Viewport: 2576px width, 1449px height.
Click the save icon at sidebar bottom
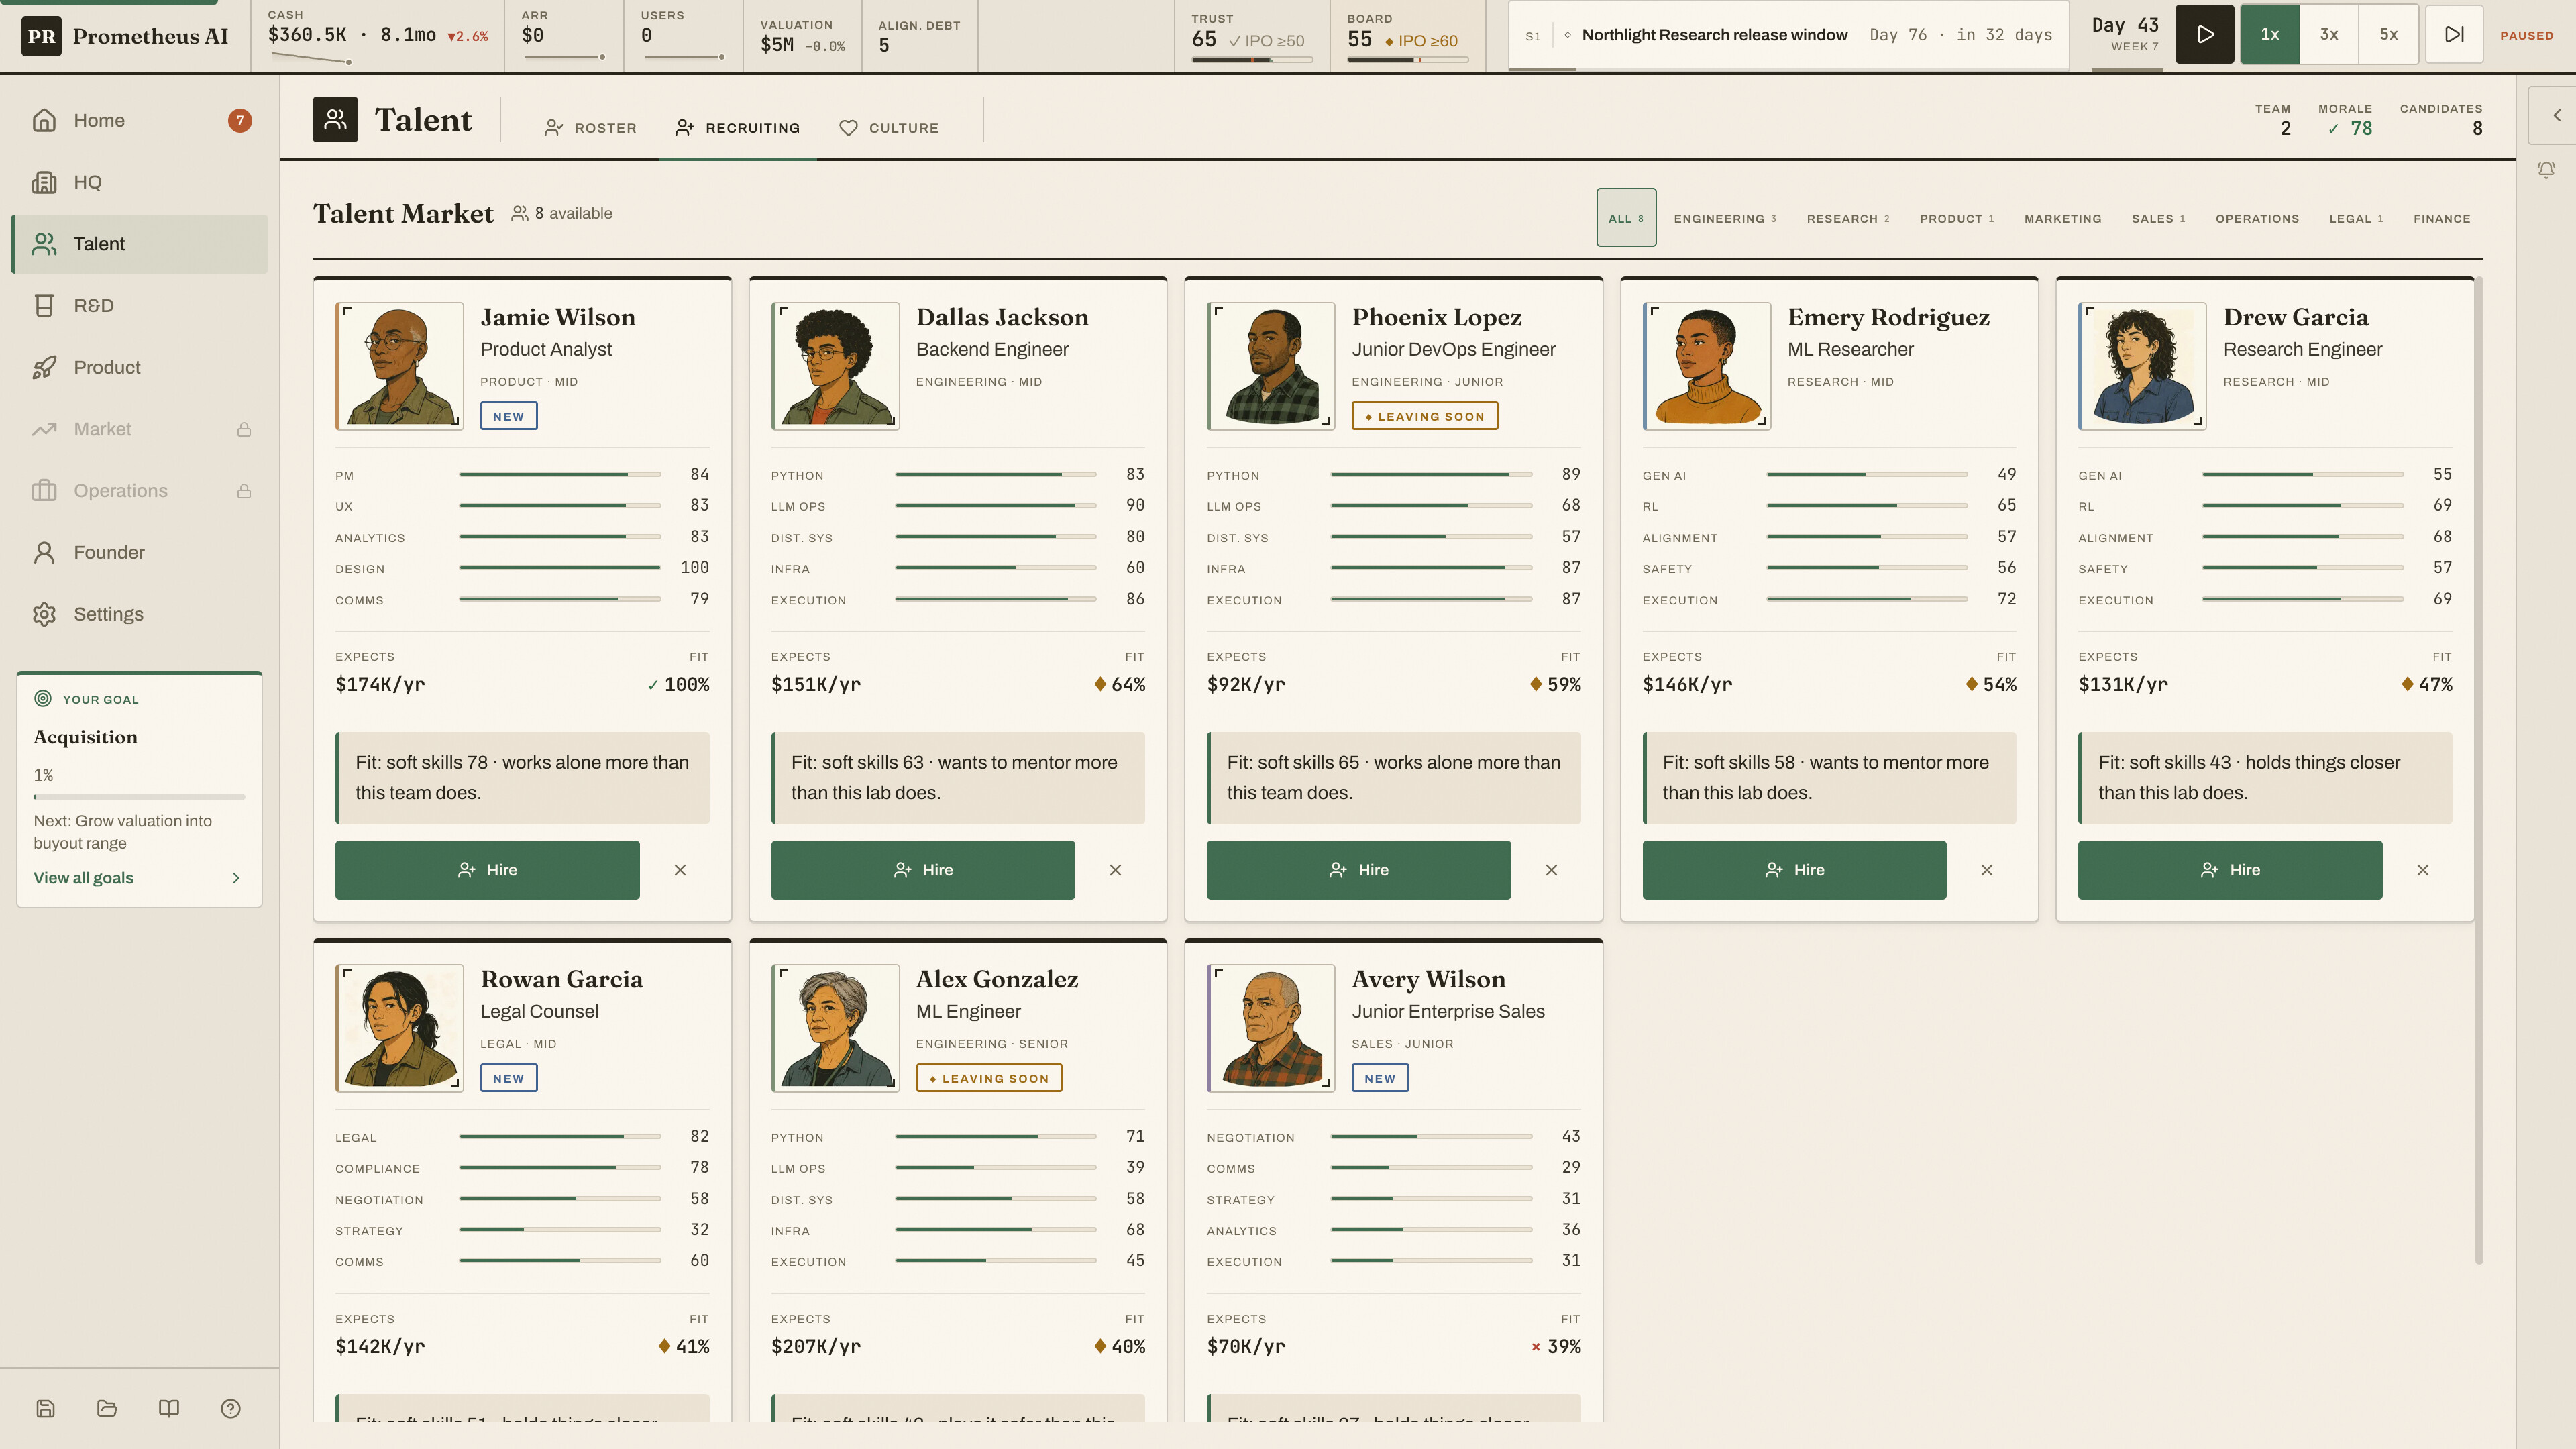pyautogui.click(x=45, y=1408)
